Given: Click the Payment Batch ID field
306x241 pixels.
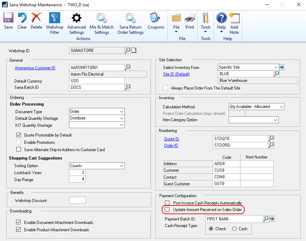Looking at the screenshot, I should [234, 219].
